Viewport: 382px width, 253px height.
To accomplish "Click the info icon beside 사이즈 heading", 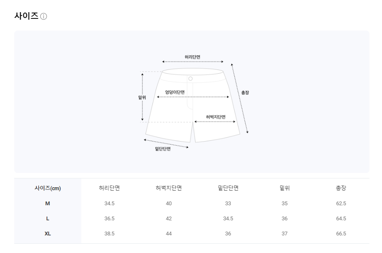I will point(44,17).
